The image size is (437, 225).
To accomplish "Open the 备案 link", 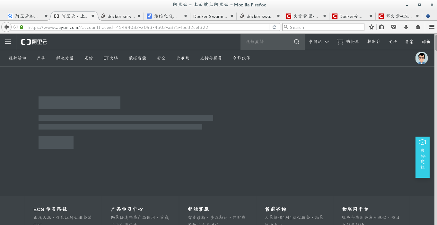I will [409, 42].
